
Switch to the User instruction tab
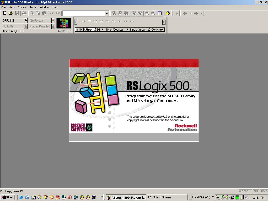89,30
